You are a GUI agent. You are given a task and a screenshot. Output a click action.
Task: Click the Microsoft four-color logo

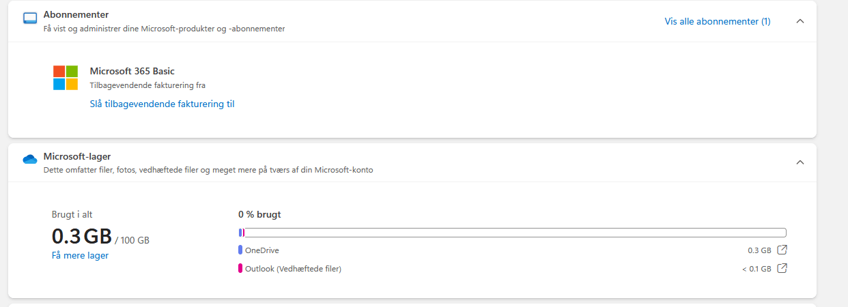pos(66,78)
